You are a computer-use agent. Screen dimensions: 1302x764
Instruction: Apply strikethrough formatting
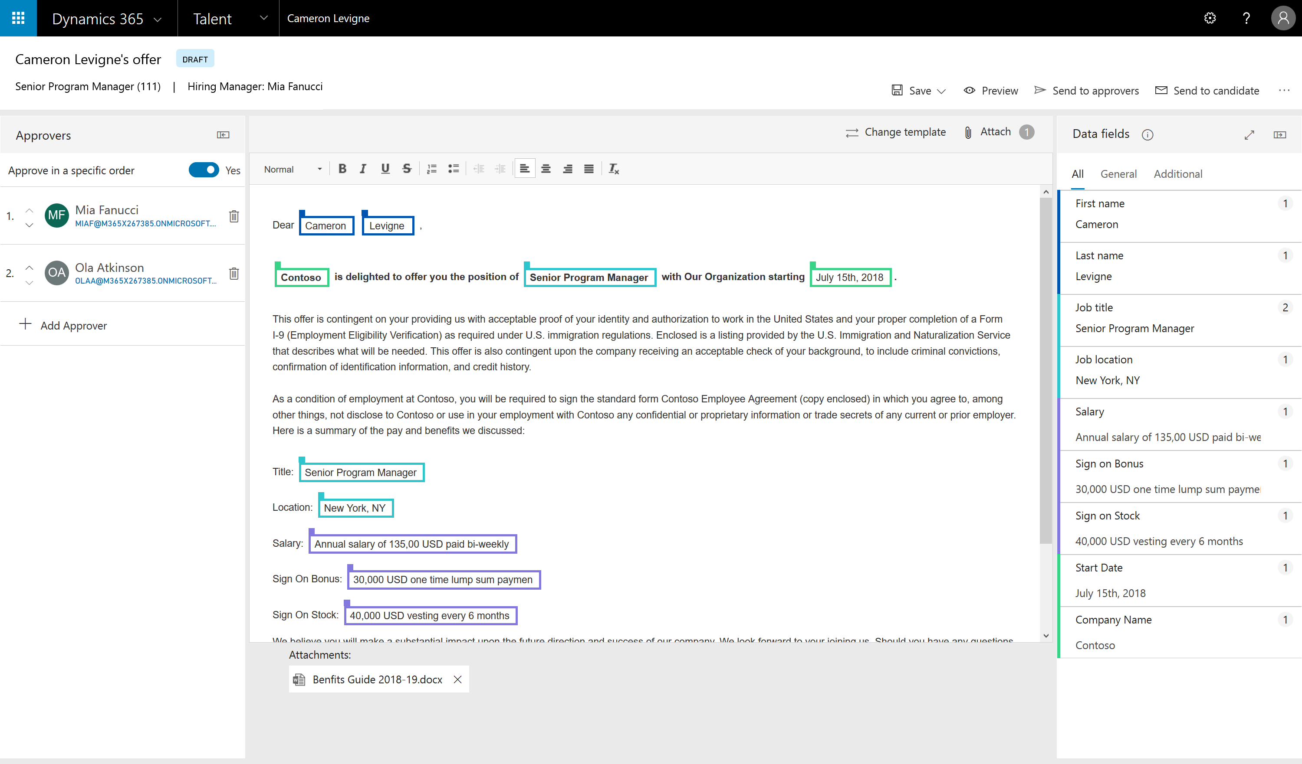[407, 169]
